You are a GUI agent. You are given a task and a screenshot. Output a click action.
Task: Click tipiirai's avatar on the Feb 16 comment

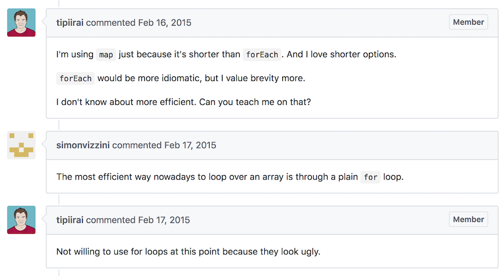pyautogui.click(x=21, y=22)
